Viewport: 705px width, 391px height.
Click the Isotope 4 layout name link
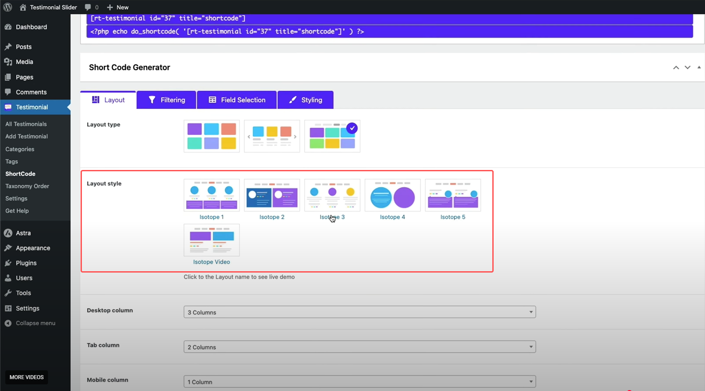392,217
